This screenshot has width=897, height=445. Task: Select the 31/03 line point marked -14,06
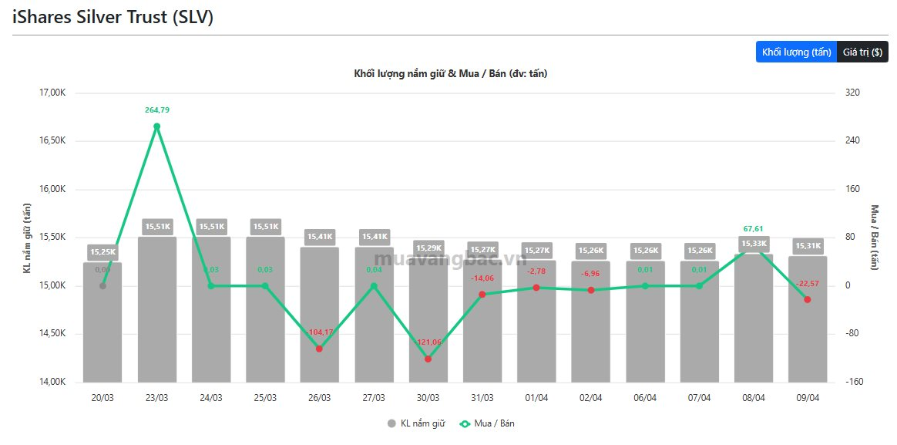[482, 294]
